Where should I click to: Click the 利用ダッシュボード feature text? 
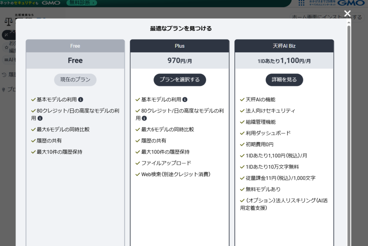[x=268, y=133]
